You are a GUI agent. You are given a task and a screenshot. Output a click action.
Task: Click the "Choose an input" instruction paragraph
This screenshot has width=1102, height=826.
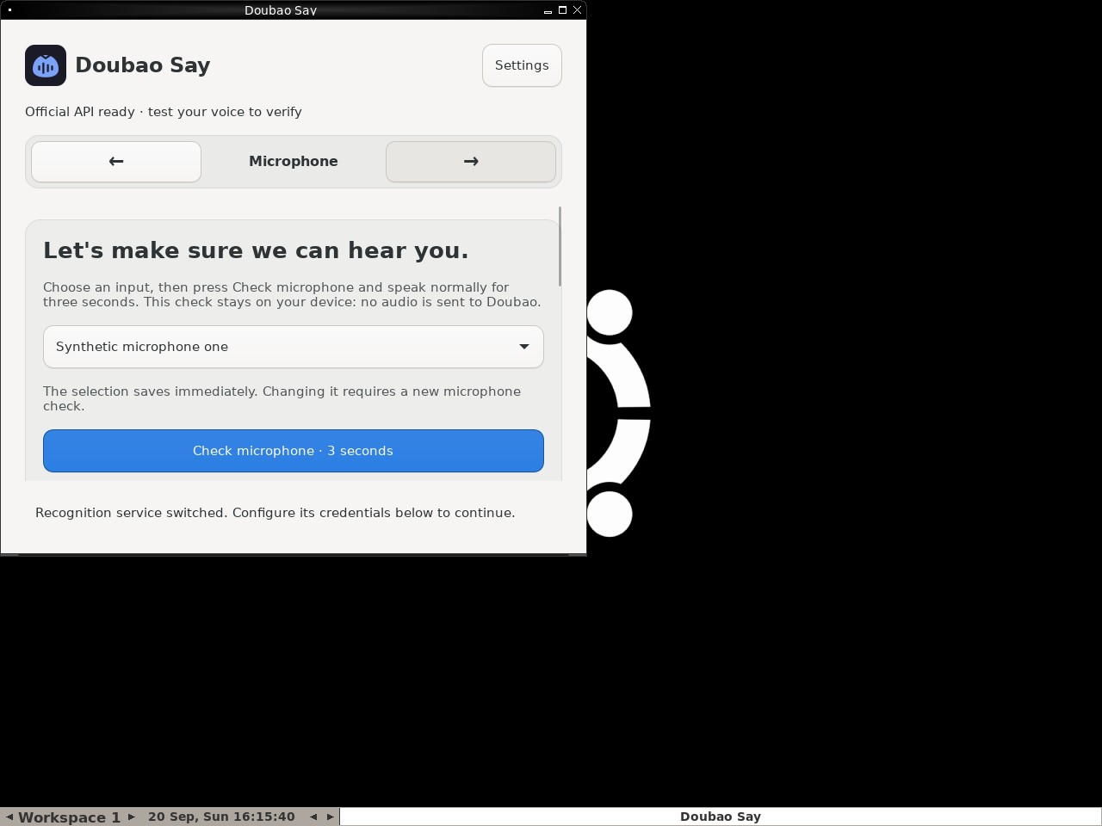click(292, 294)
